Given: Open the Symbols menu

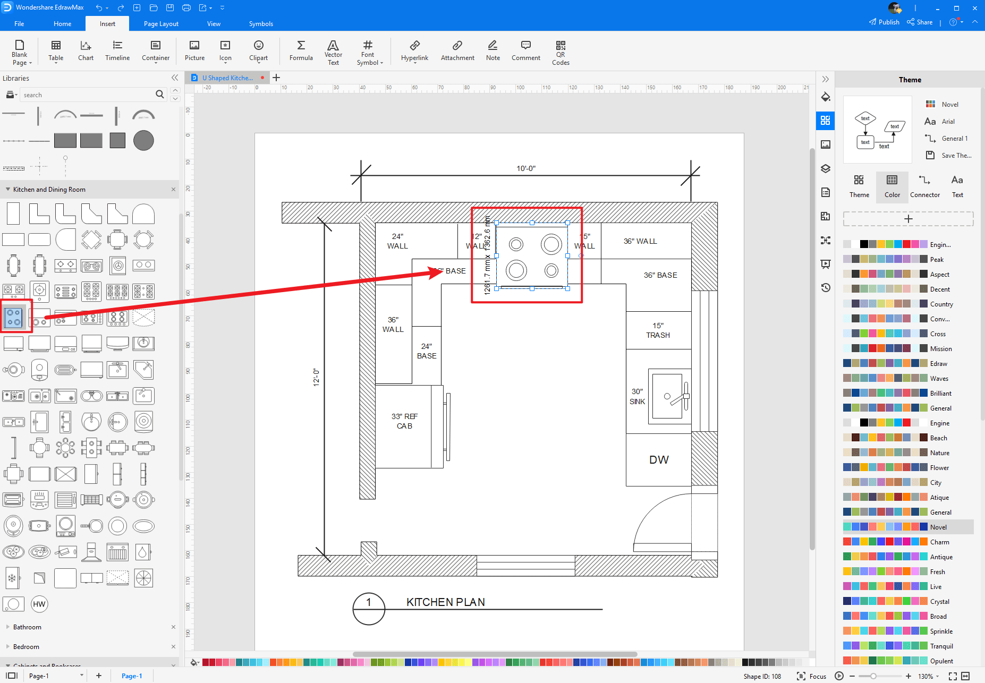Looking at the screenshot, I should [261, 23].
